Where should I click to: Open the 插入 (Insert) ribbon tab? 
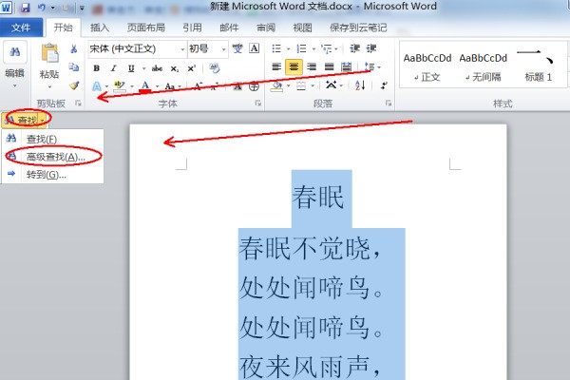pos(100,28)
